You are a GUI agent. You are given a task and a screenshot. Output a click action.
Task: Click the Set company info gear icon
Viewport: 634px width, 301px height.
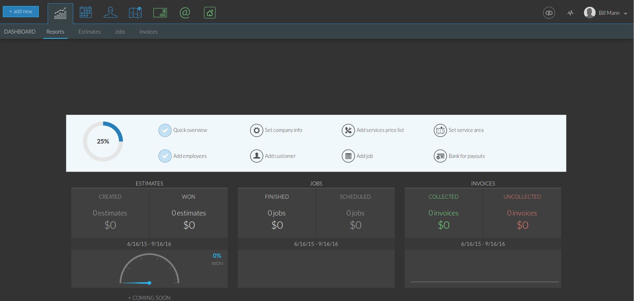257,130
